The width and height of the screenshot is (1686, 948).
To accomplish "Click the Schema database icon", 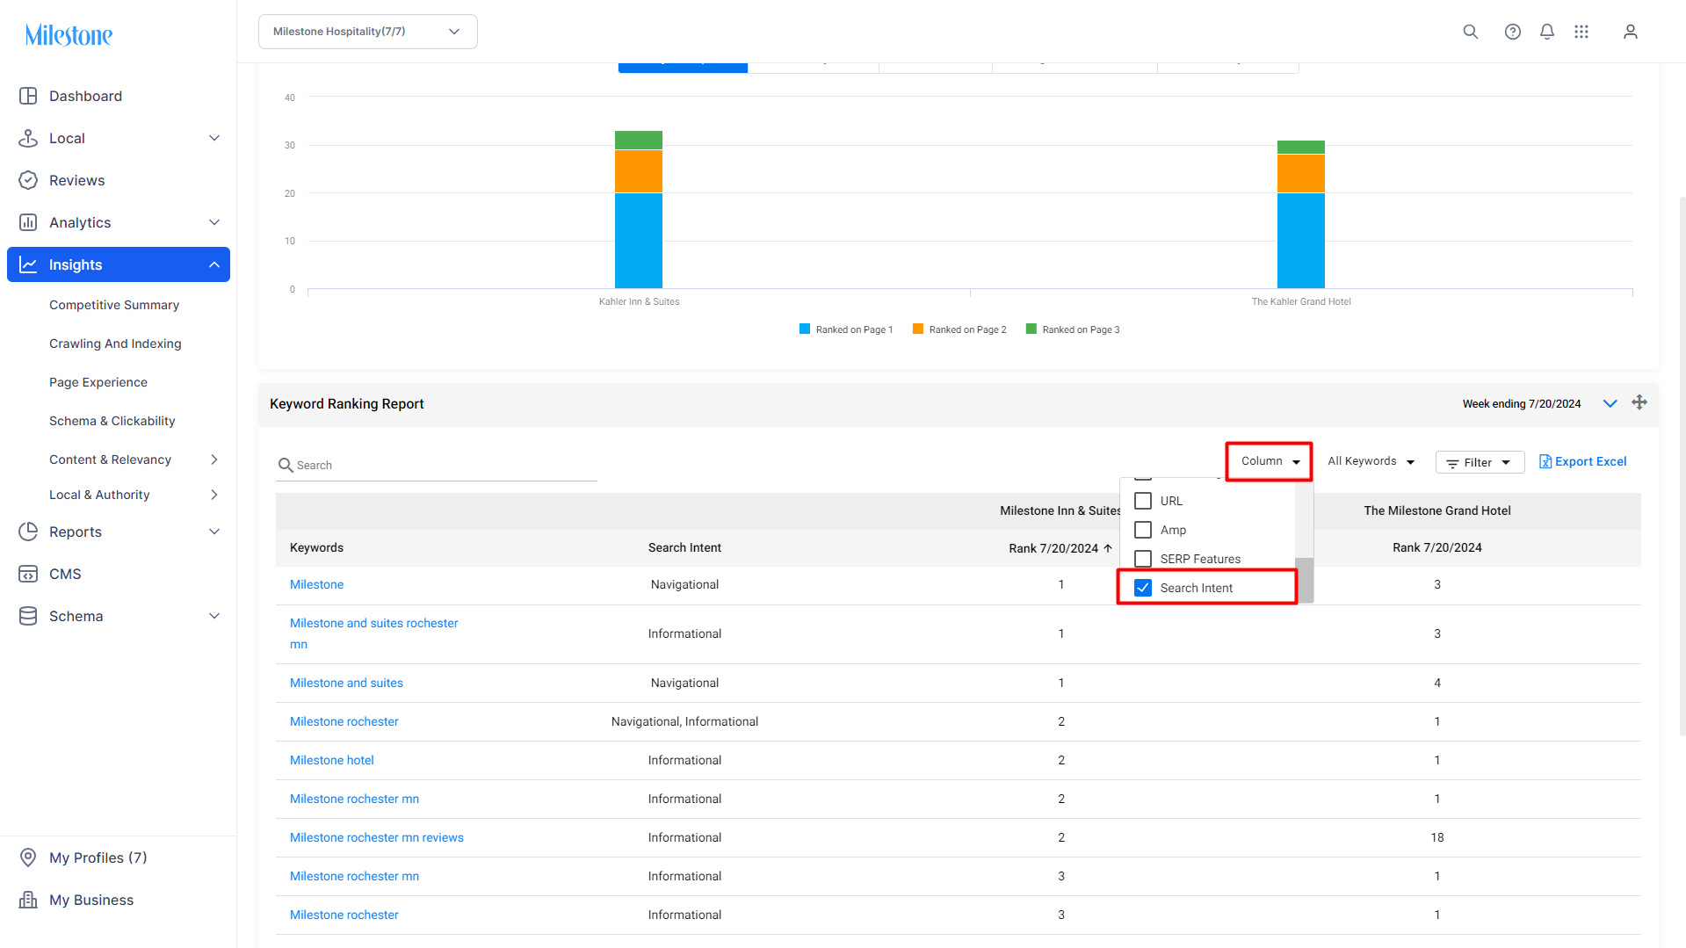I will 28,616.
